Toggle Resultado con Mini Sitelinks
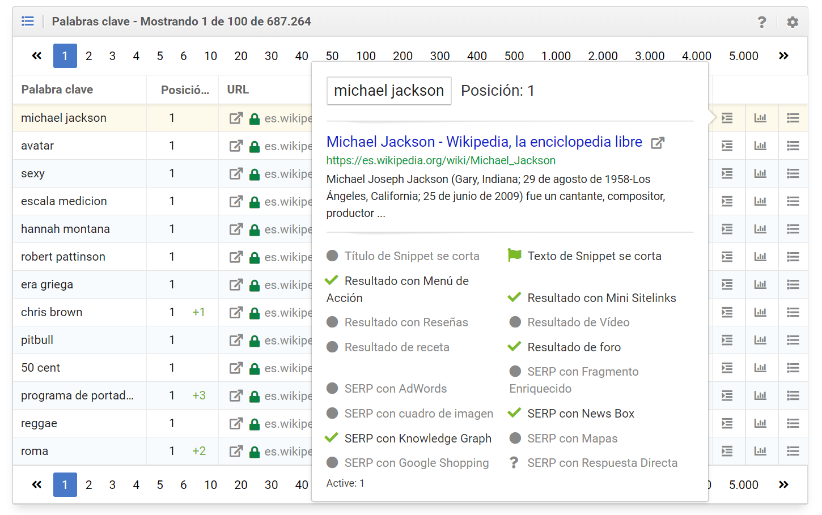822x515 pixels. (x=592, y=298)
